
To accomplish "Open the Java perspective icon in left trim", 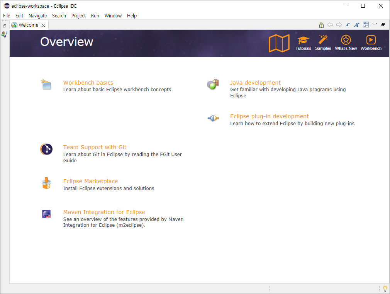I will pos(4,34).
